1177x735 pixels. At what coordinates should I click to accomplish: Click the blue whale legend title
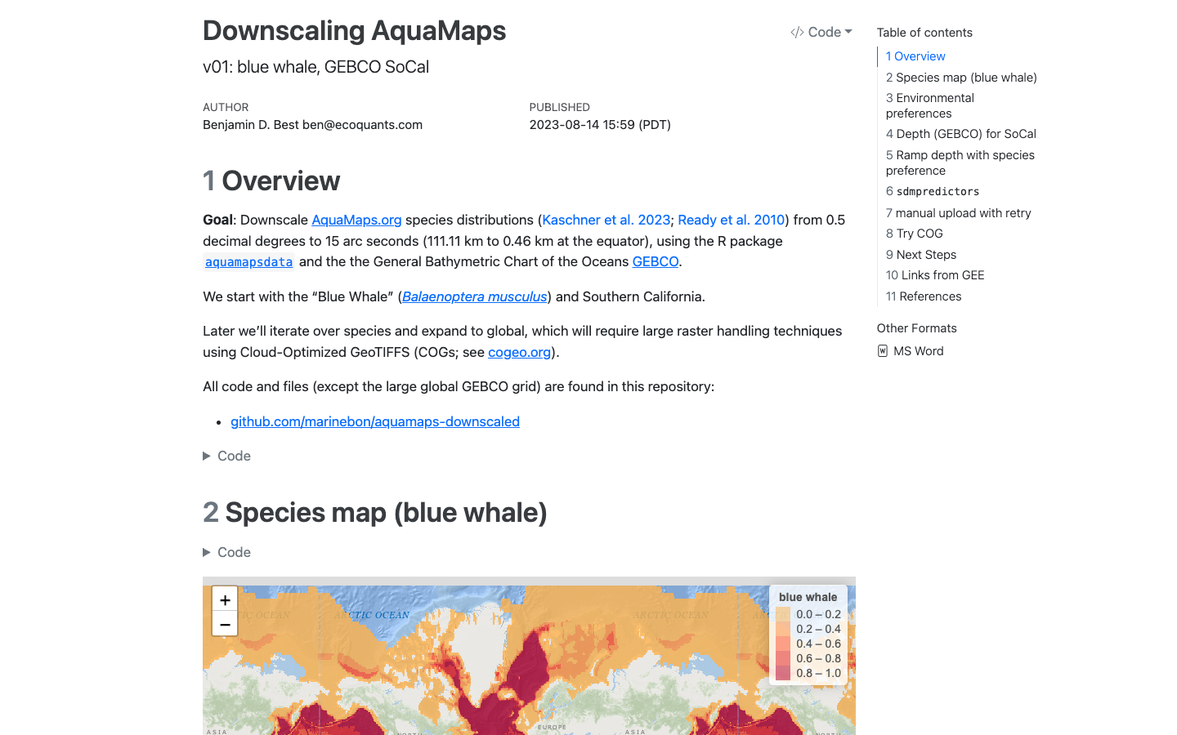pyautogui.click(x=808, y=597)
